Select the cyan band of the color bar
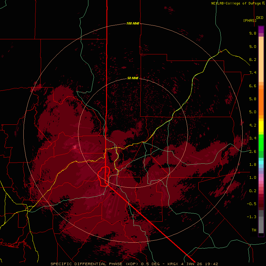 [261, 163]
